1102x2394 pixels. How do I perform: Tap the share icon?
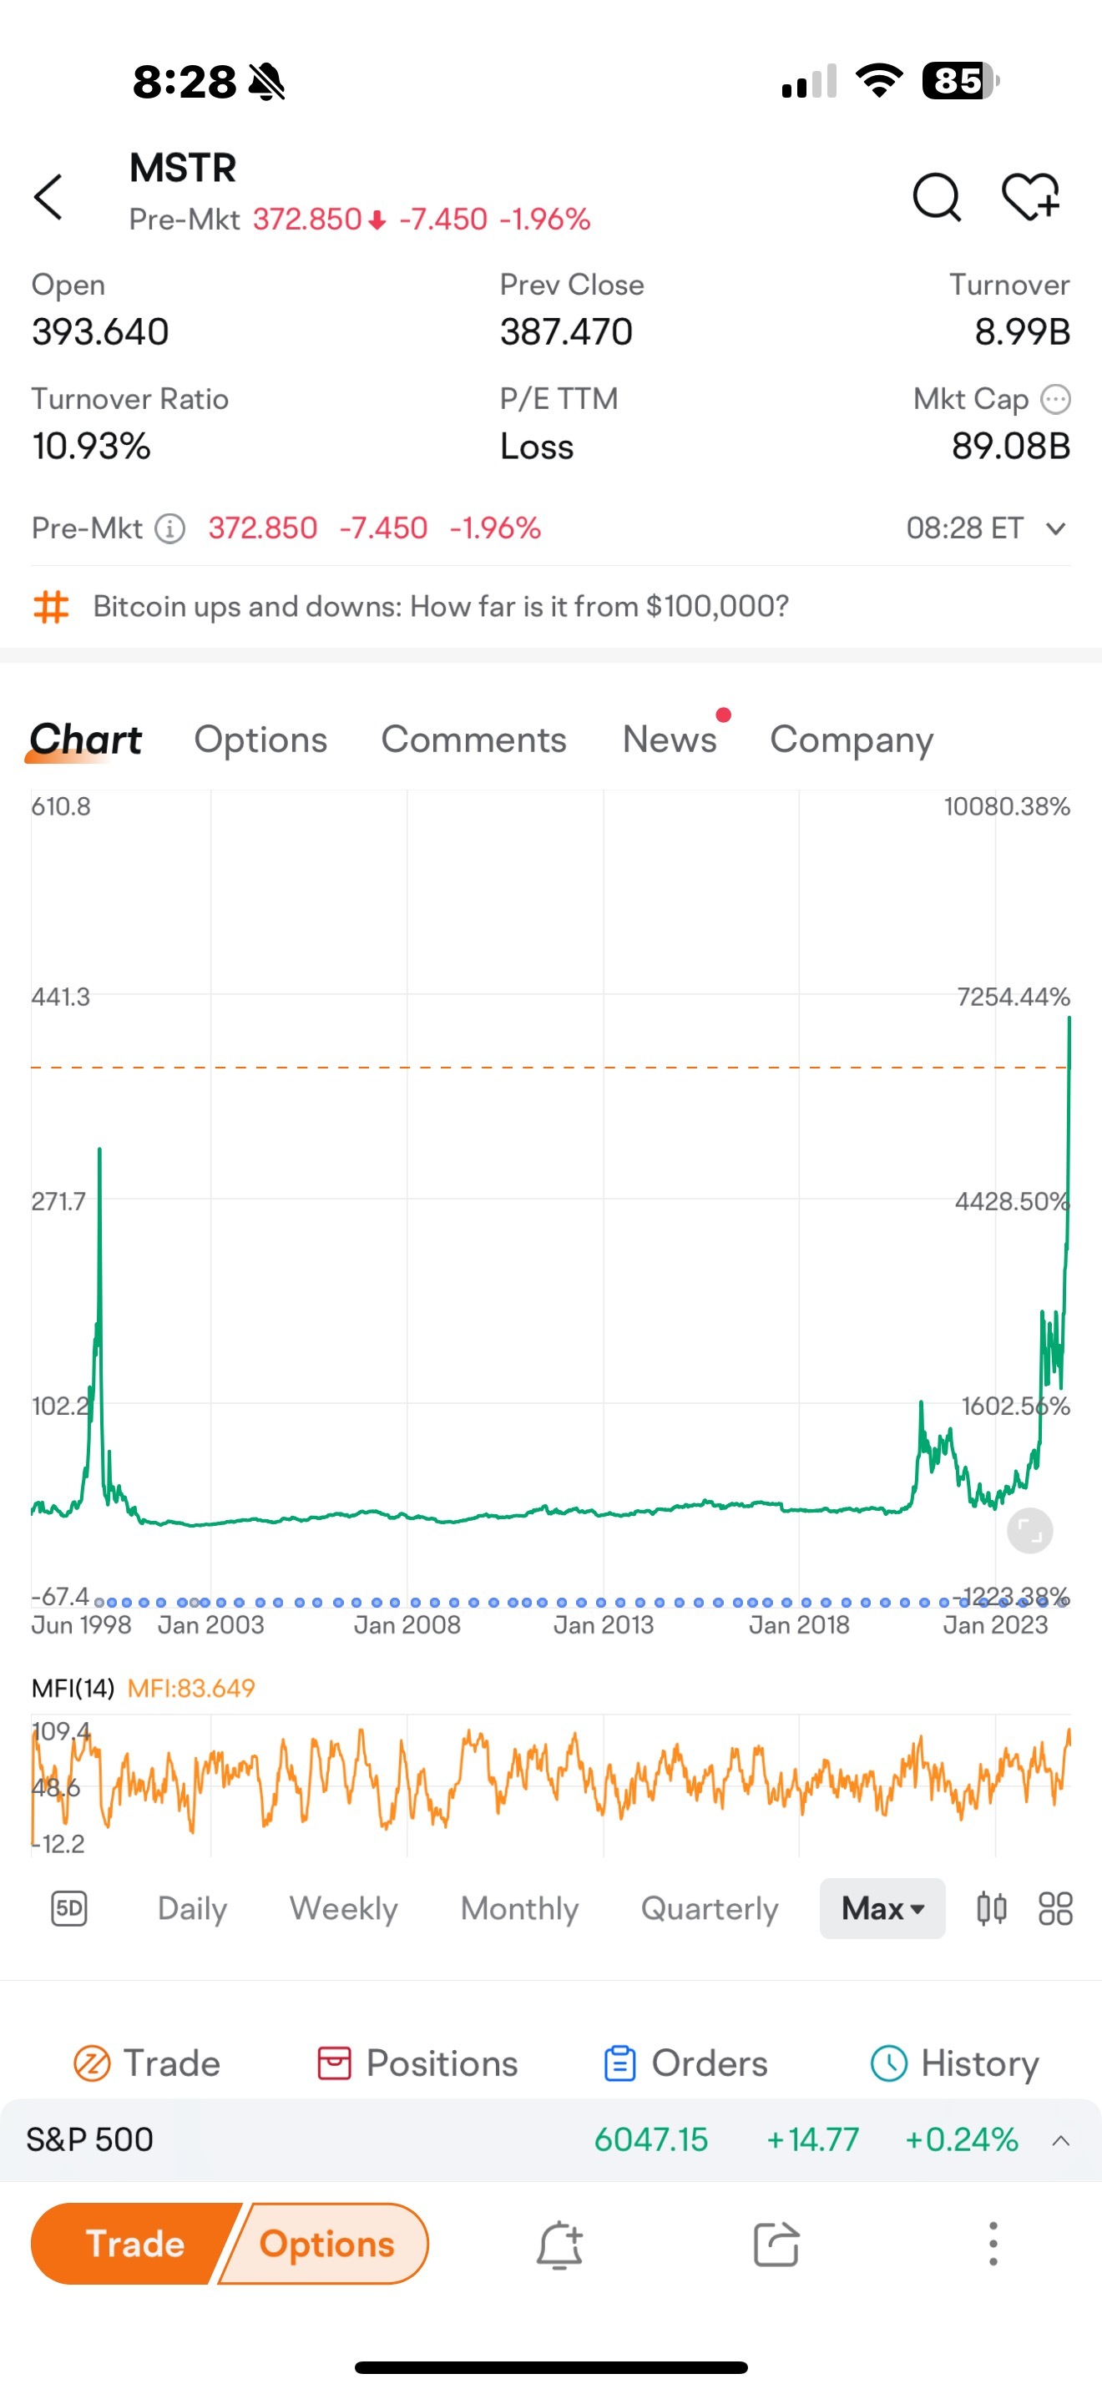pos(776,2245)
